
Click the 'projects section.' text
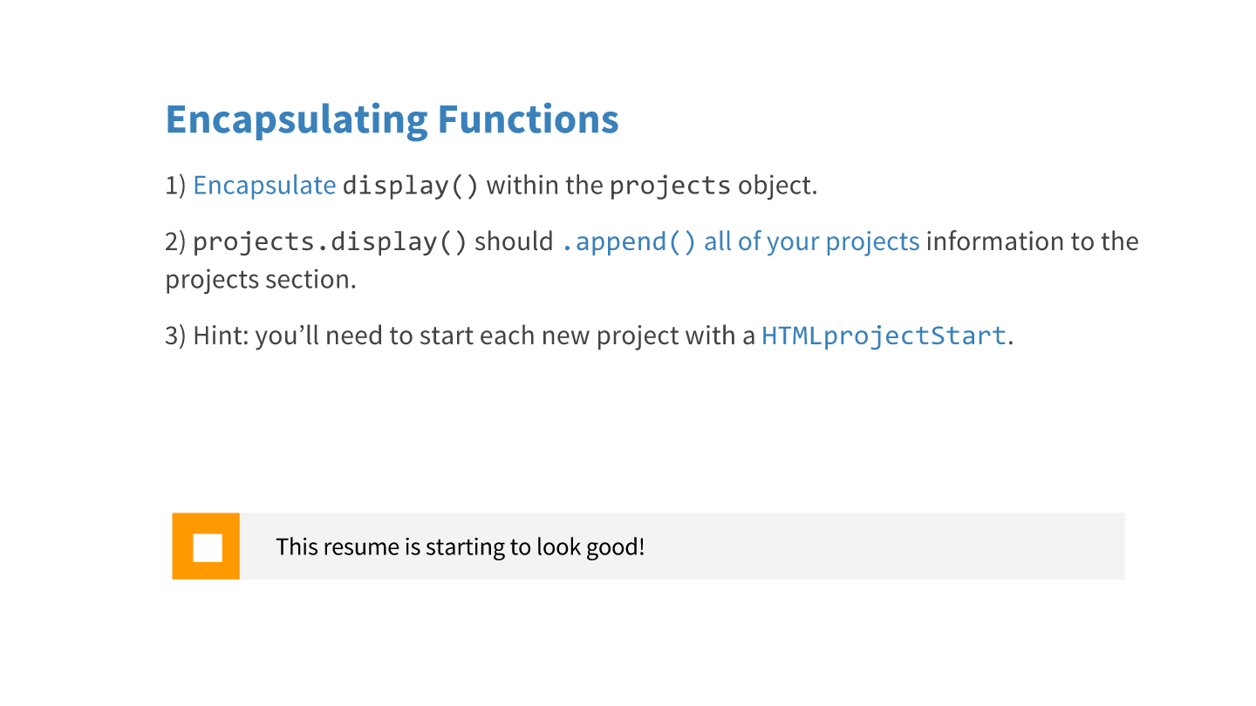pos(261,280)
